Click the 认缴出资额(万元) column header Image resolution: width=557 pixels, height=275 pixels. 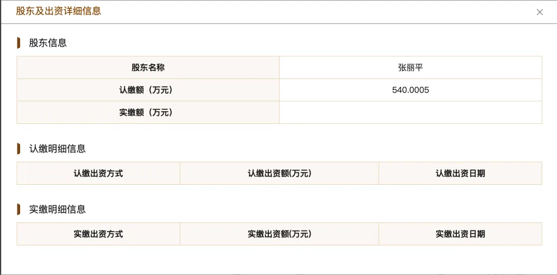click(x=279, y=173)
